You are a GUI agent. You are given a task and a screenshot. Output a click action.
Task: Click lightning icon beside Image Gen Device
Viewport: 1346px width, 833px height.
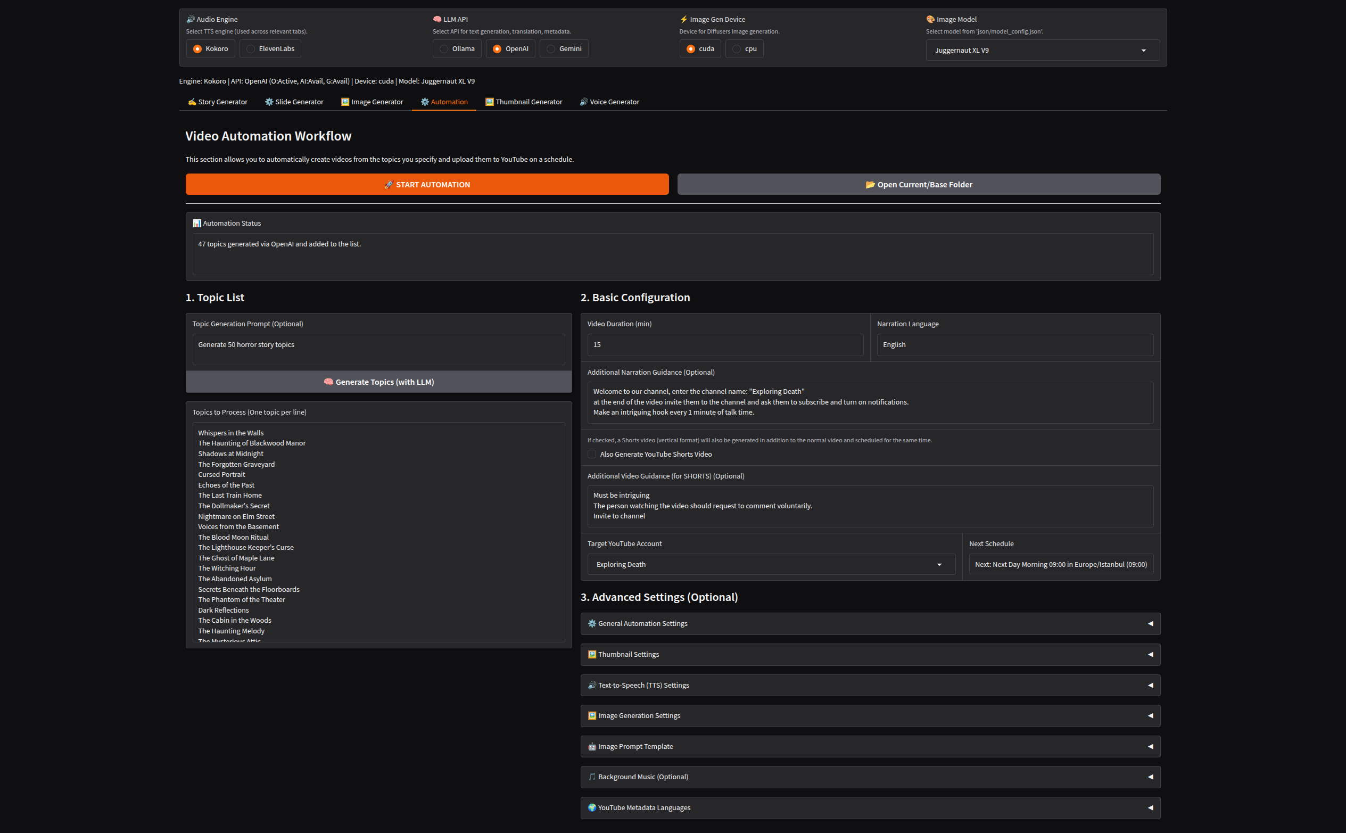tap(684, 19)
